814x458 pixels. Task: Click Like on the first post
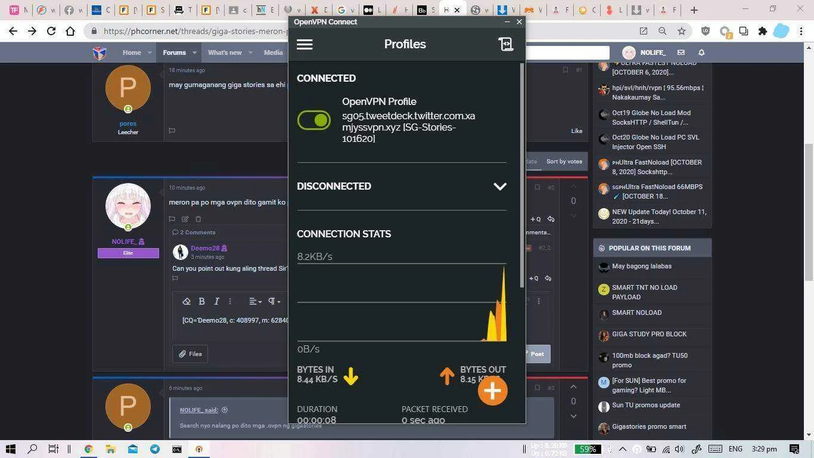point(576,131)
